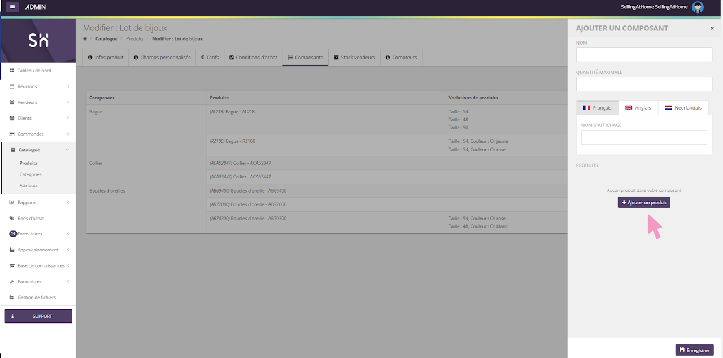Click the home icon in breadcrumb
723x358 pixels.
85,39
